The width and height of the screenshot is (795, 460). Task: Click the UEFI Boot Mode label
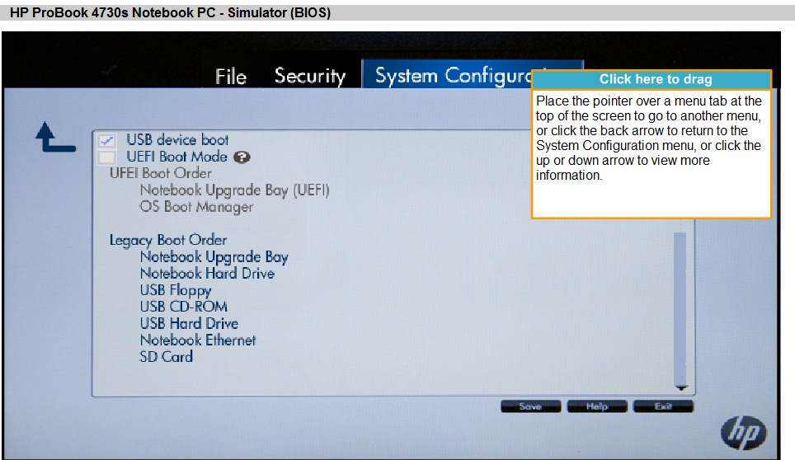pos(176,157)
